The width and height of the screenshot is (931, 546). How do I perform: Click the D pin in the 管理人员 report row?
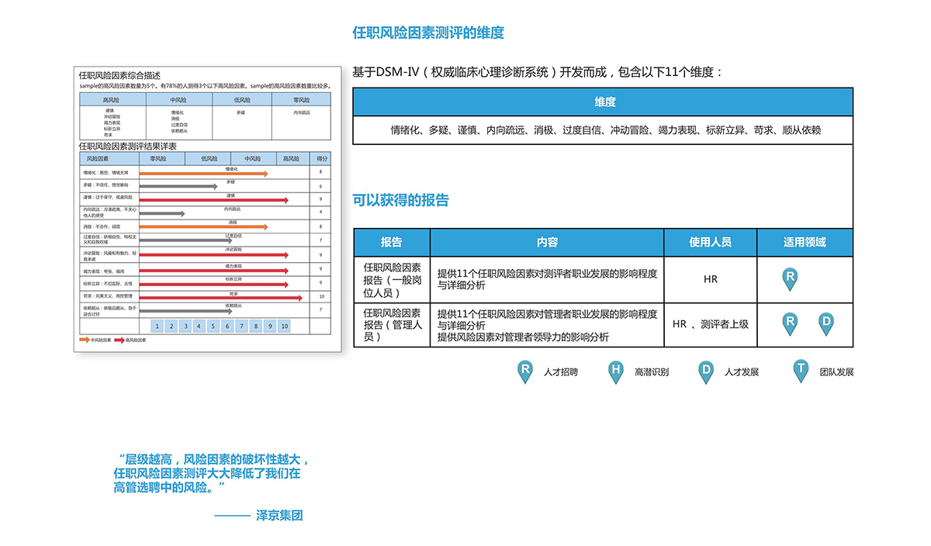[825, 323]
